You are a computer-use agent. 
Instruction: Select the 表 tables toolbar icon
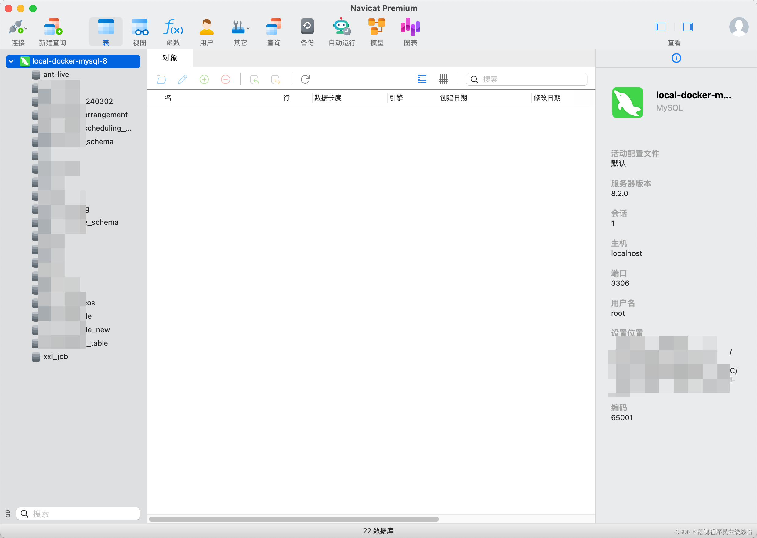pyautogui.click(x=106, y=32)
